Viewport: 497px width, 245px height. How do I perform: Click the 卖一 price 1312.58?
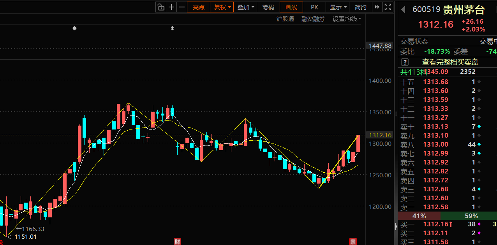pos(436,207)
